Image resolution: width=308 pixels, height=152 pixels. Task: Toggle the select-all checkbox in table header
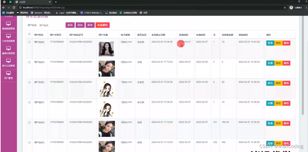pos(29,34)
